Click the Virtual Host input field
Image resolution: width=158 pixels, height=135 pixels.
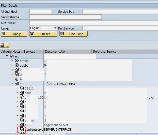pos(41,11)
